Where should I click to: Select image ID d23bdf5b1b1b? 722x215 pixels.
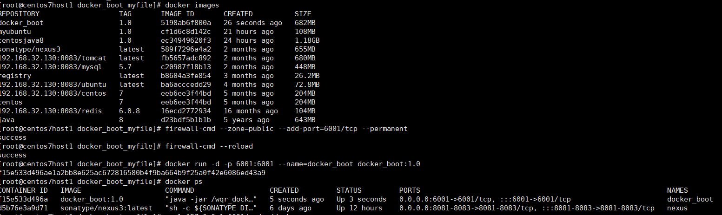coord(186,120)
